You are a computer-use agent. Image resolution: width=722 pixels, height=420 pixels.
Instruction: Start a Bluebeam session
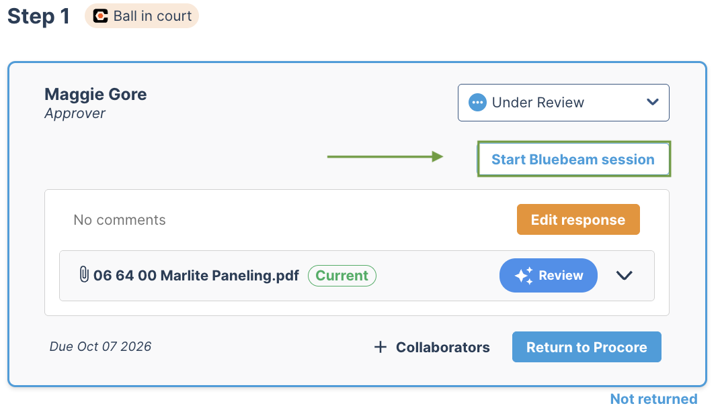[573, 159]
